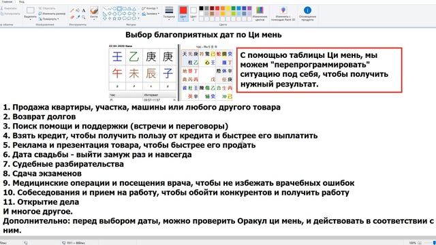
Task: Select the Color picker eyedropper tool
Action: coord(78,17)
